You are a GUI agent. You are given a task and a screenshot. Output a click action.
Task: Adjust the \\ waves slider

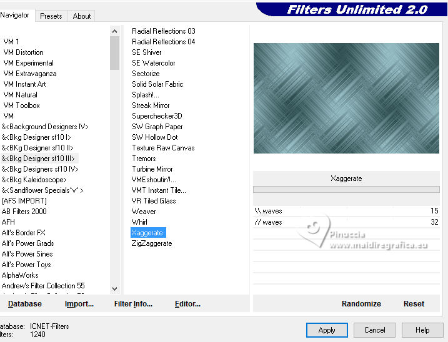(x=346, y=211)
